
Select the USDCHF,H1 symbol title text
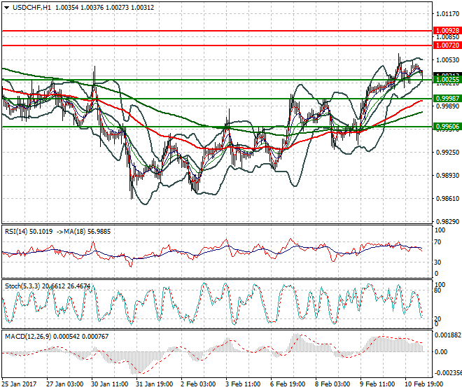[x=31, y=8]
